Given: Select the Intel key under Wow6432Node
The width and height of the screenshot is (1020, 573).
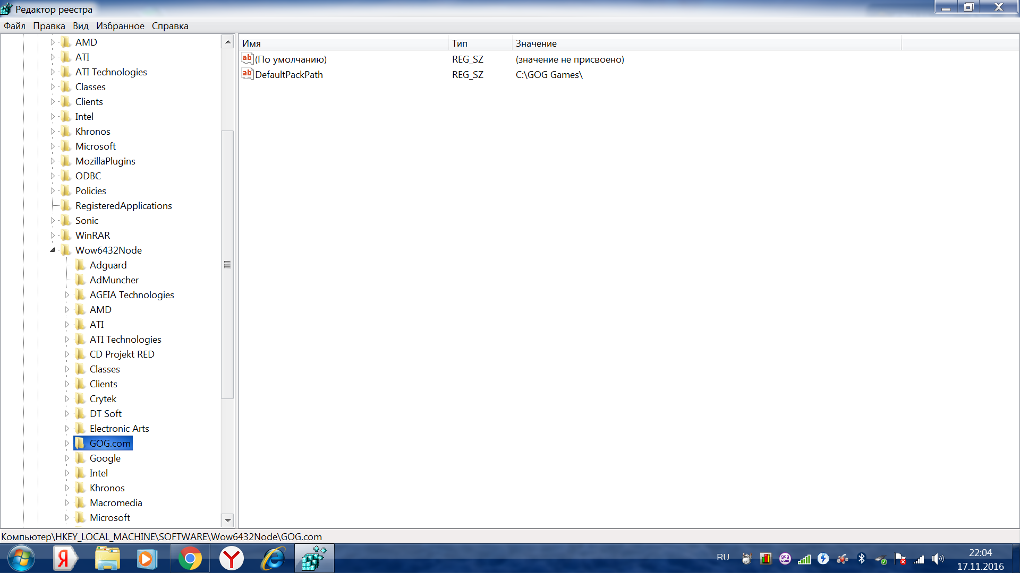Looking at the screenshot, I should 98,473.
